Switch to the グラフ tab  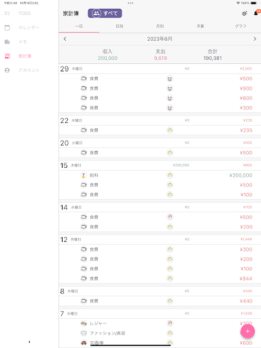241,27
